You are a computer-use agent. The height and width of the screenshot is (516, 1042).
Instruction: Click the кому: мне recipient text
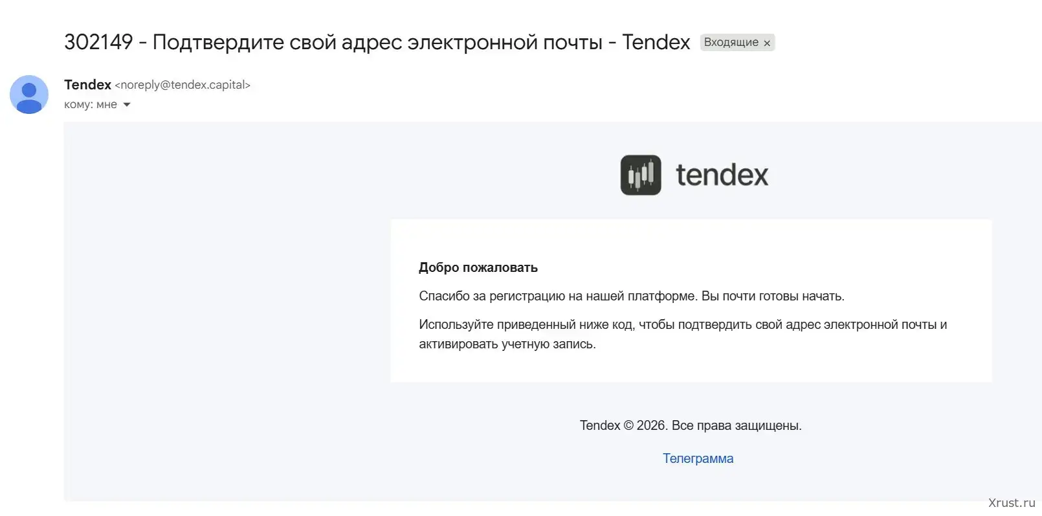[90, 105]
